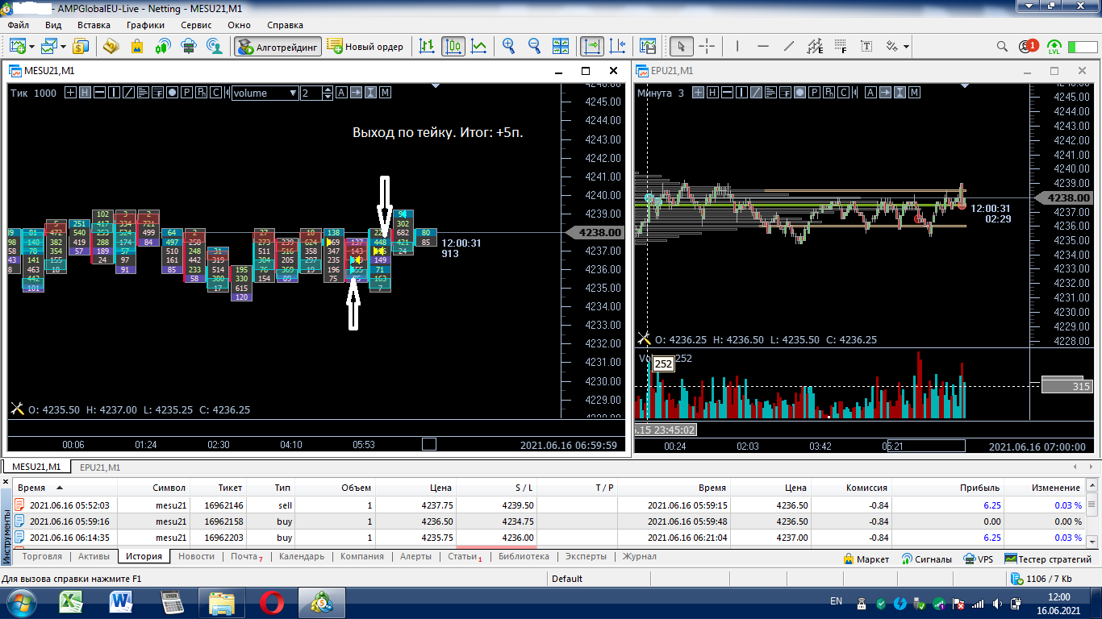Open the Сигналы link in terminal panel
Viewport: 1102px width, 619px height.
(x=927, y=559)
